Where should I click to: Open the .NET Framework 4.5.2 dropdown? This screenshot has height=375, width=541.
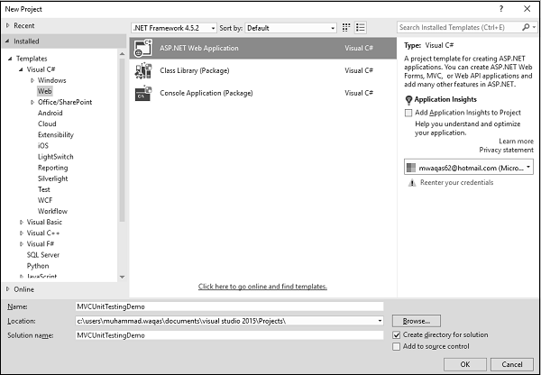coord(173,28)
